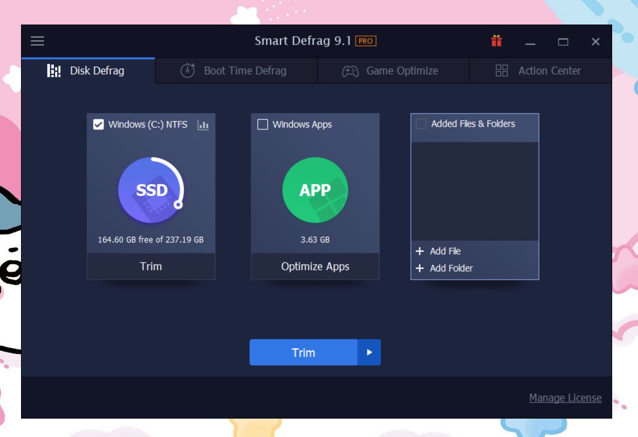
Task: Click the Game Optimize gamepad icon
Action: (350, 71)
